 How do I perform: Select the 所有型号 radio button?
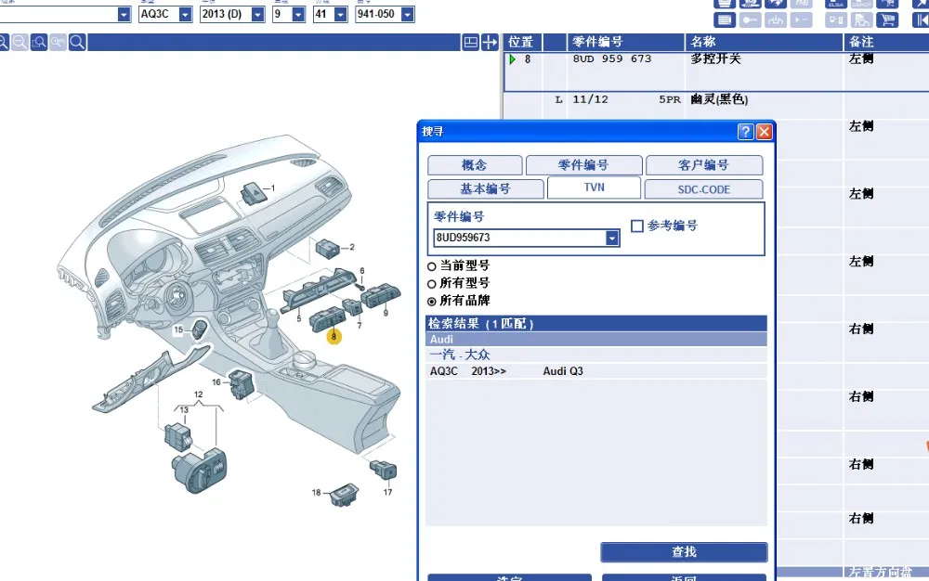[431, 284]
